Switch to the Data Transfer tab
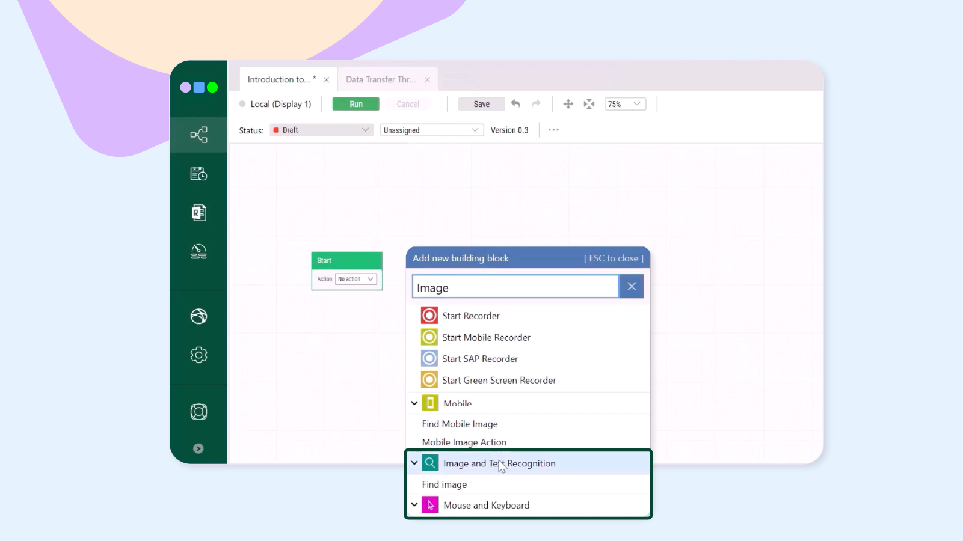The height and width of the screenshot is (541, 963). click(381, 79)
